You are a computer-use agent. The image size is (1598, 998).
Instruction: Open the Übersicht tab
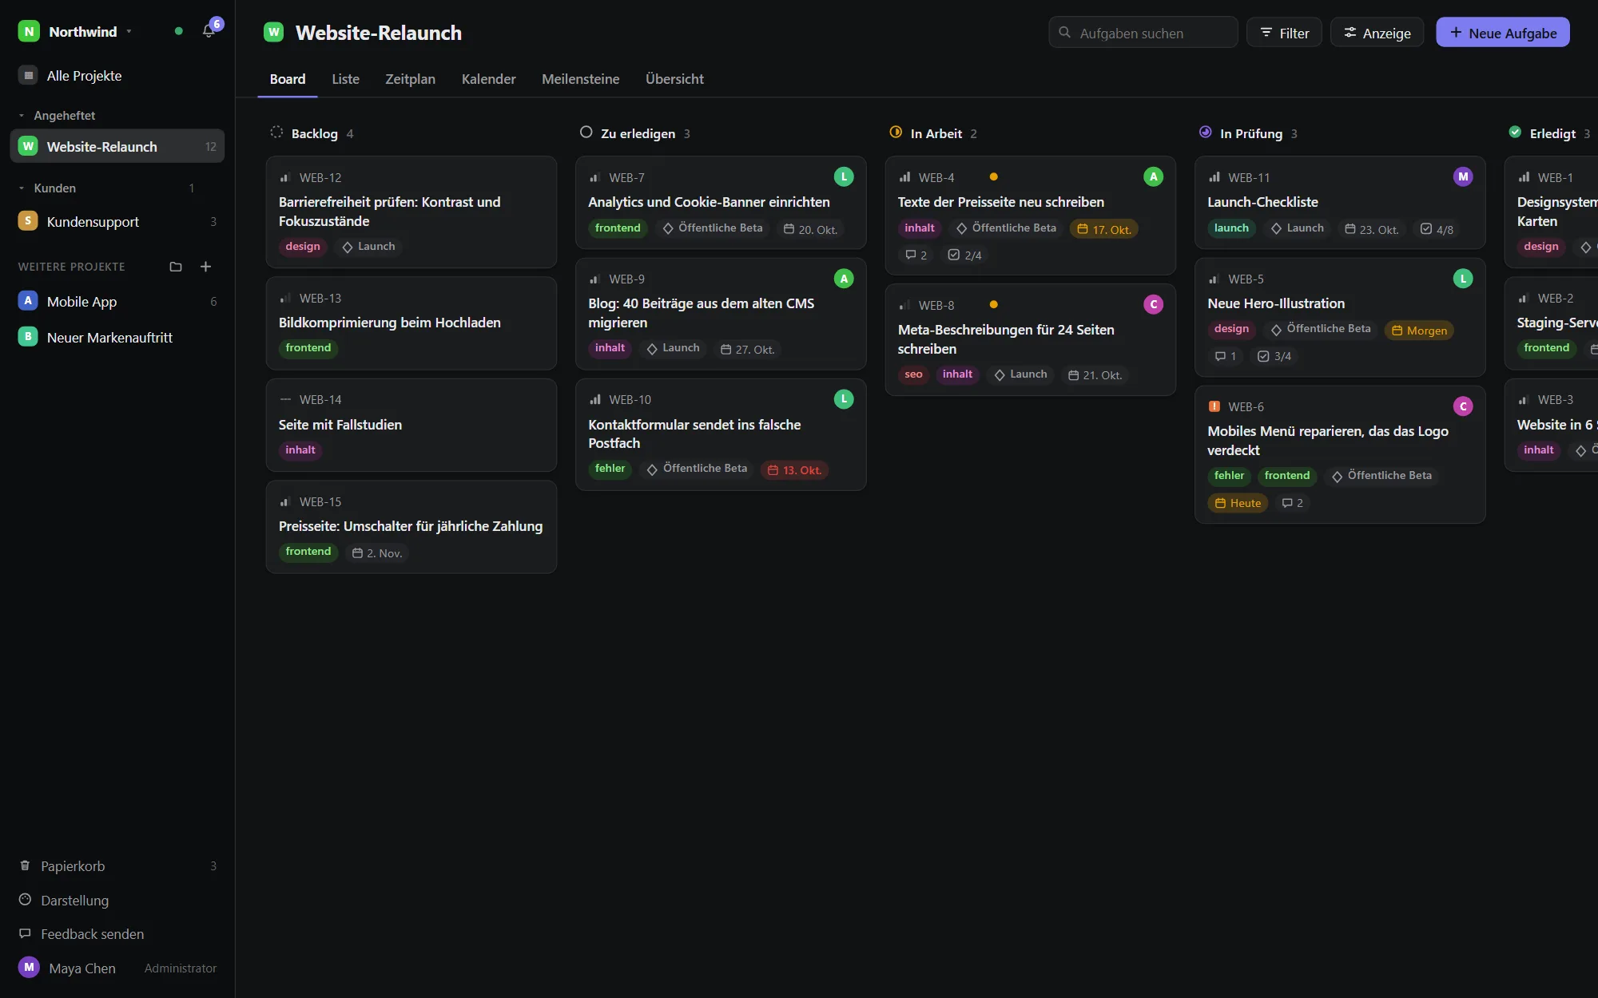coord(674,79)
